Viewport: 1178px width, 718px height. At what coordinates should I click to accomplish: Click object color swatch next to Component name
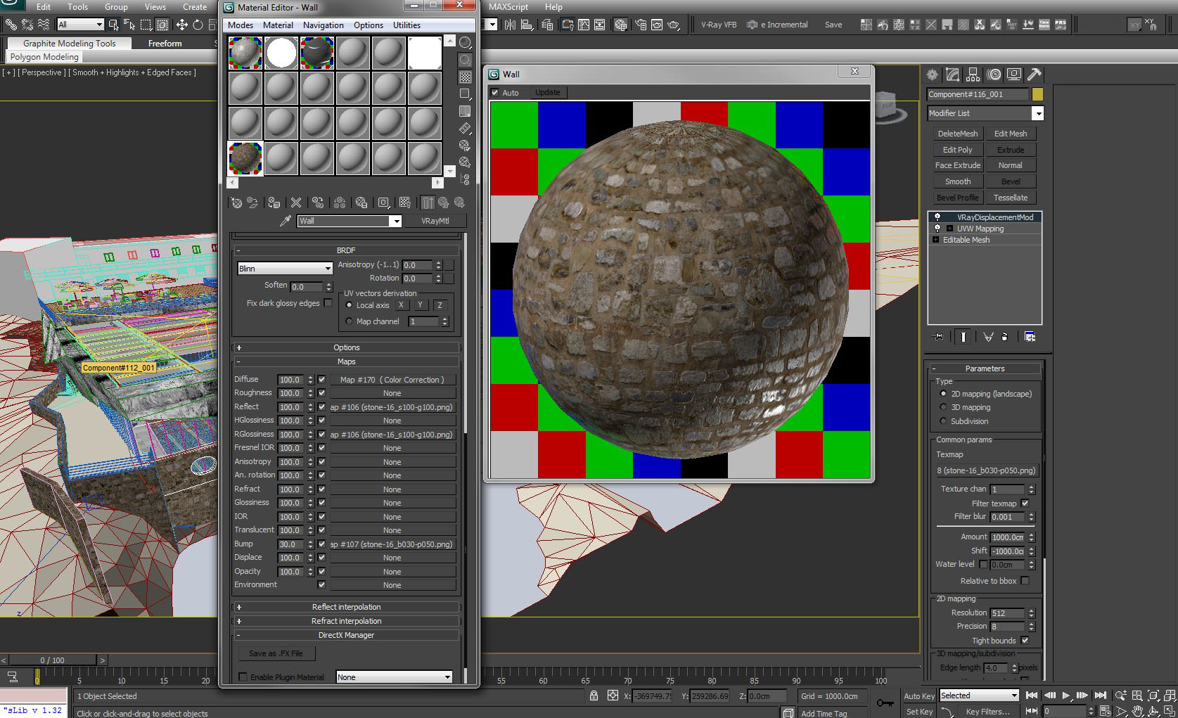pos(1037,94)
